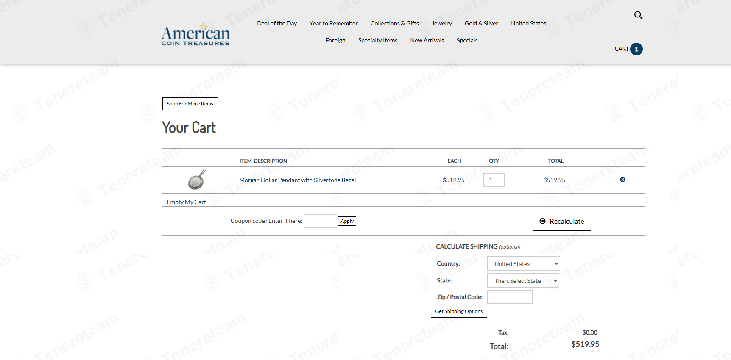Click the Your Cart heading
The height and width of the screenshot is (360, 731).
189,127
